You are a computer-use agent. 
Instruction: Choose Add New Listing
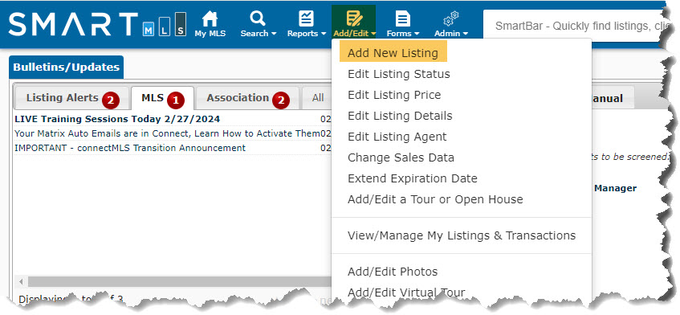[393, 53]
